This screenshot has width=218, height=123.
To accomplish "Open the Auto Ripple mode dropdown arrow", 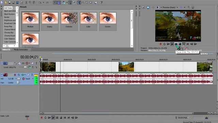I will click(67, 2).
